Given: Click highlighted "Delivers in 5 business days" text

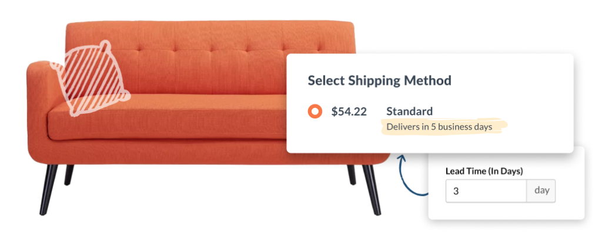Looking at the screenshot, I should 439,127.
